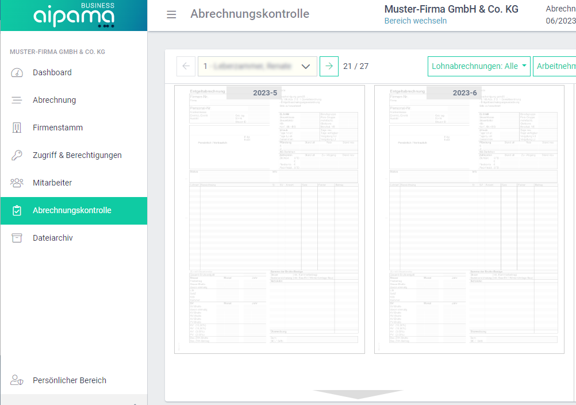Open the 2023-6 payslip preview
576x405 pixels.
point(469,219)
